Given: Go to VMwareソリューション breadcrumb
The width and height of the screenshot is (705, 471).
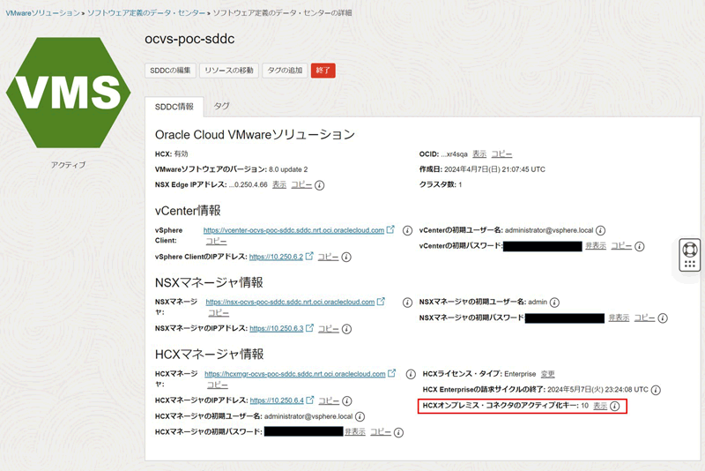Looking at the screenshot, I should click(42, 13).
